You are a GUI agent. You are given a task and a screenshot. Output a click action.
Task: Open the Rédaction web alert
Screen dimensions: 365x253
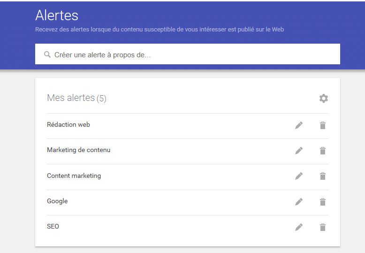68,125
